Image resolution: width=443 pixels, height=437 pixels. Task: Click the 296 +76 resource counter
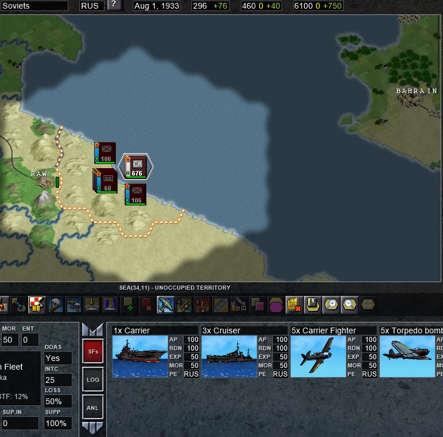tap(210, 6)
